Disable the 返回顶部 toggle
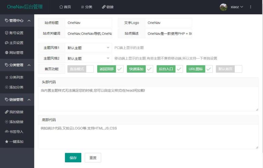The image size is (263, 168). coord(110,69)
